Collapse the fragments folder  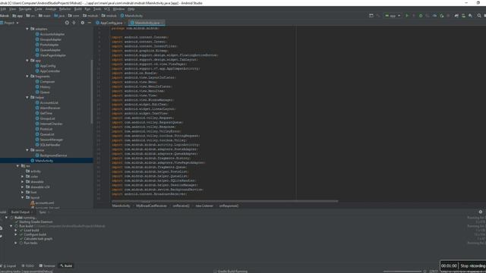tap(27, 76)
